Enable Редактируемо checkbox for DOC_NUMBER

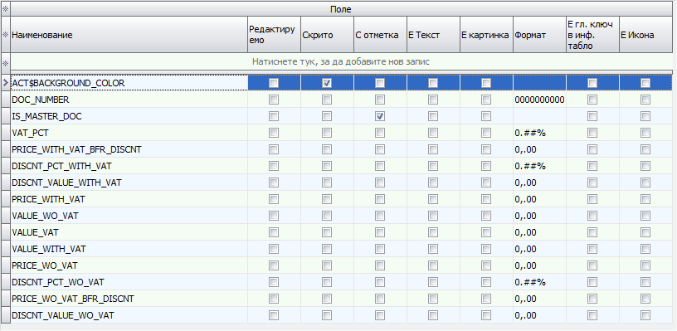[274, 100]
